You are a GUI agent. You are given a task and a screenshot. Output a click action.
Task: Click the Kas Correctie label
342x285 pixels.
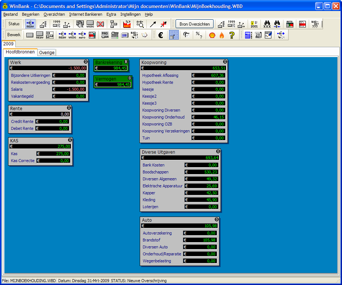pos(23,161)
